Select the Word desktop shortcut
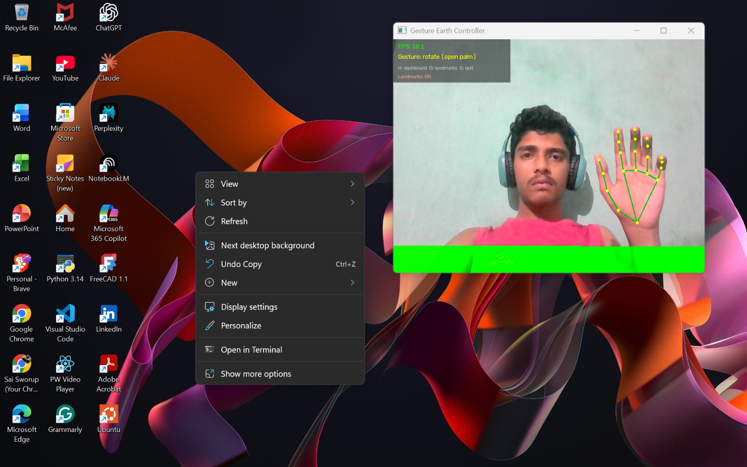The height and width of the screenshot is (467, 747). click(x=21, y=118)
